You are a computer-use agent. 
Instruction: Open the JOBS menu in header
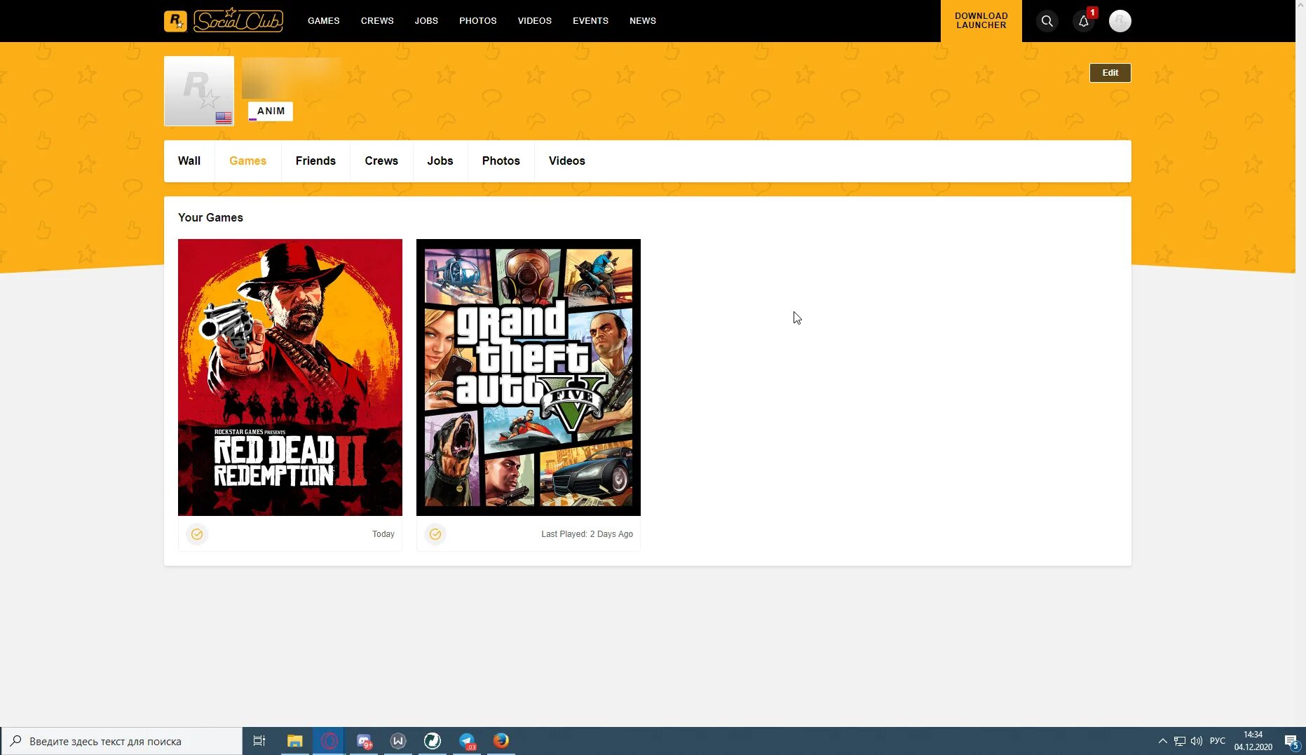tap(426, 21)
